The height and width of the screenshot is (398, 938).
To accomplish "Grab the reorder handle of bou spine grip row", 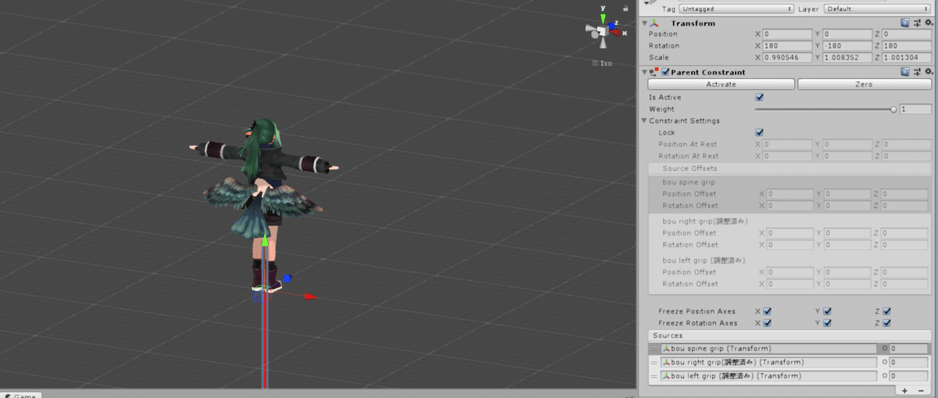I will click(653, 349).
